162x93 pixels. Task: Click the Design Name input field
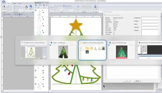(x=150, y=18)
